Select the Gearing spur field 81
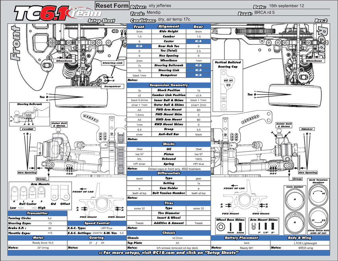The height and width of the screenshot is (261, 338). tap(103, 243)
